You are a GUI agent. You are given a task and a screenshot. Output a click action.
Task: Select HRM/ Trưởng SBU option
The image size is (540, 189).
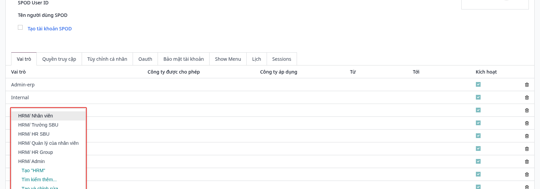(49, 125)
